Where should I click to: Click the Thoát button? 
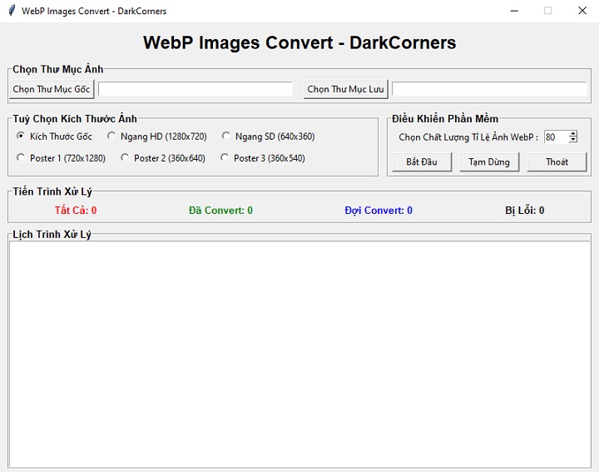[x=557, y=161]
